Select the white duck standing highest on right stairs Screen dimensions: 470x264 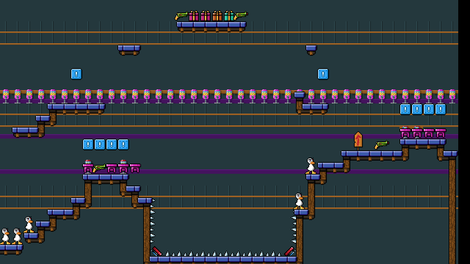(x=311, y=166)
